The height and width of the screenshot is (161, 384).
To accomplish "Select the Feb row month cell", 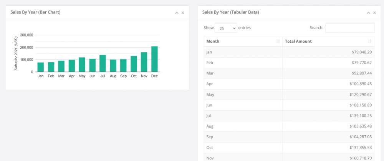I will point(243,63).
